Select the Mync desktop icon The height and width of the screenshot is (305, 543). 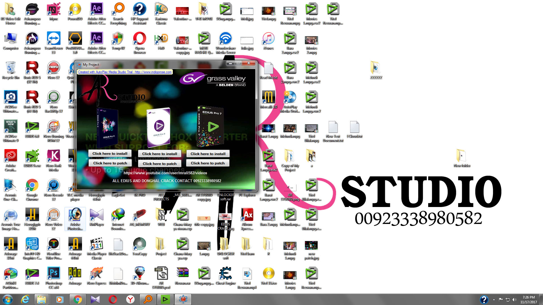[x=53, y=12]
